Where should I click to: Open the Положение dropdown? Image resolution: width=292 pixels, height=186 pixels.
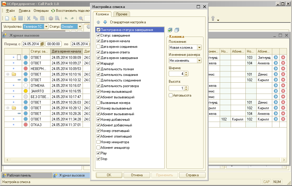coord(199,48)
